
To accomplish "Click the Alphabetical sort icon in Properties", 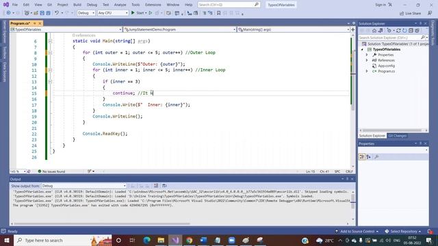I will 368,156.
